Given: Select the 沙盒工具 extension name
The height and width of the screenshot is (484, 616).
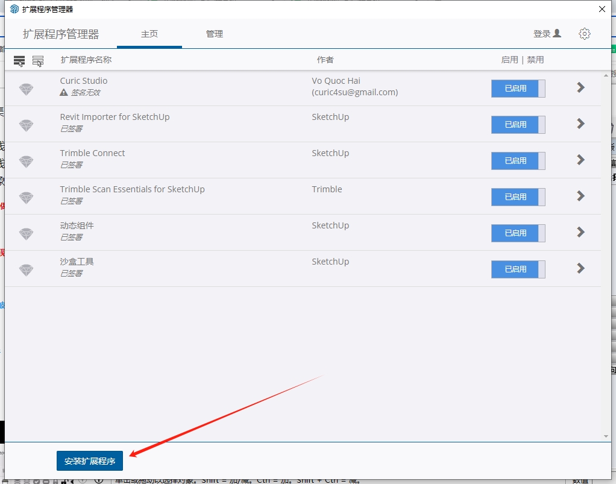Looking at the screenshot, I should [x=77, y=262].
